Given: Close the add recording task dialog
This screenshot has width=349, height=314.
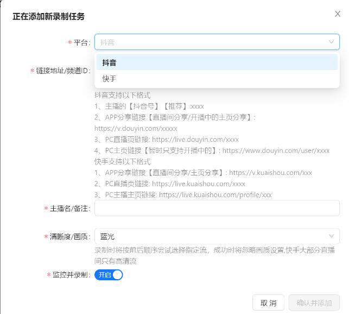Looking at the screenshot, I should [338, 14].
